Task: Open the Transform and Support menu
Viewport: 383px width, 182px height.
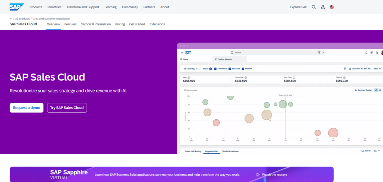Action: pyautogui.click(x=83, y=7)
